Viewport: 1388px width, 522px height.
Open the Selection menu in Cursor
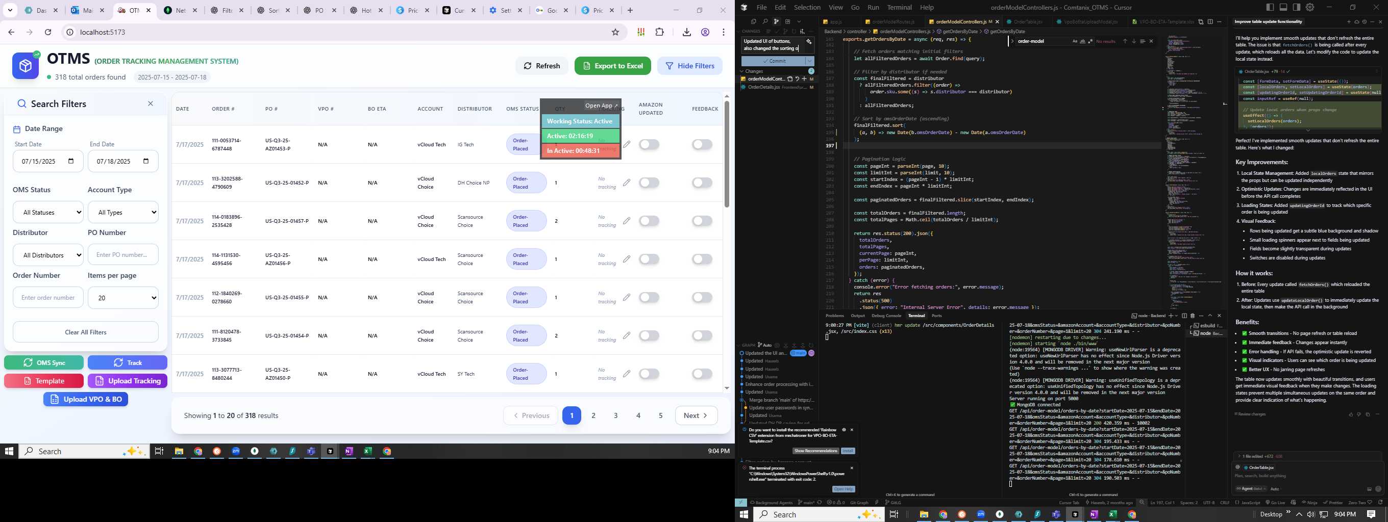(x=807, y=7)
